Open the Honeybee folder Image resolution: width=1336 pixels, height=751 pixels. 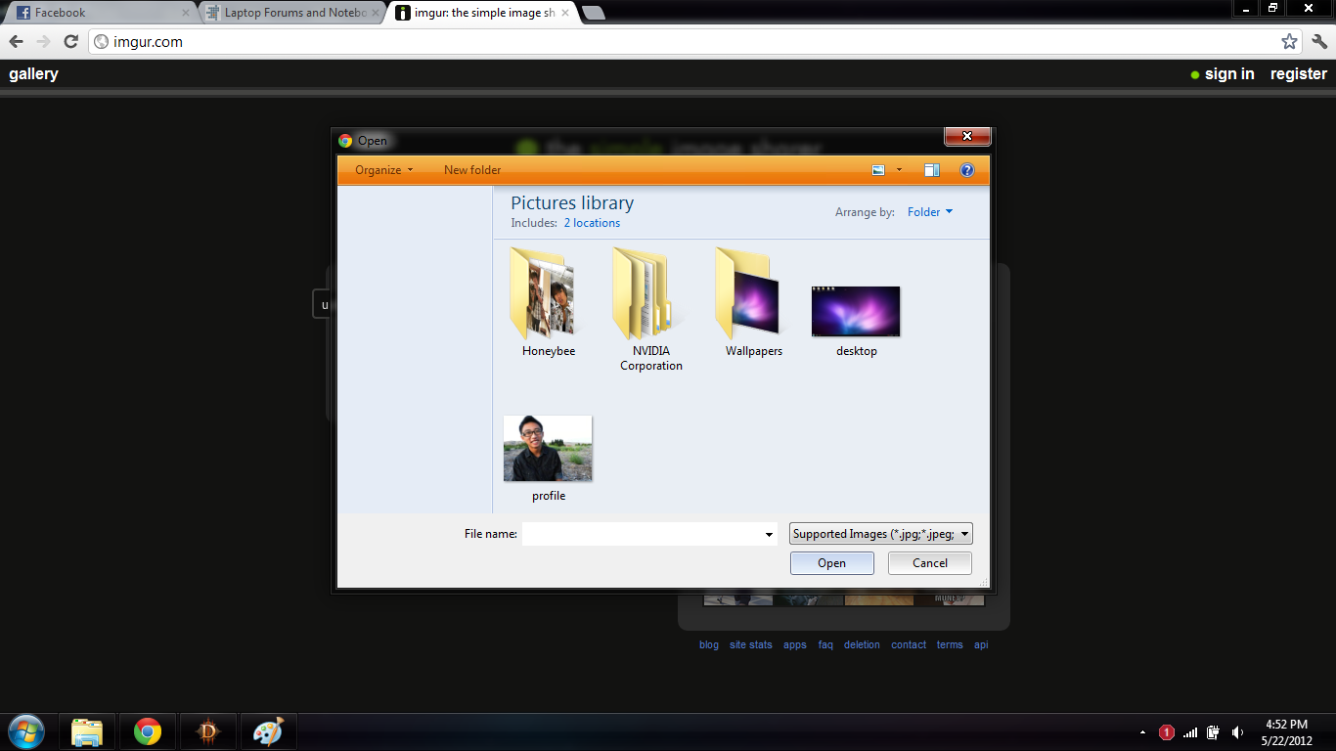(548, 302)
